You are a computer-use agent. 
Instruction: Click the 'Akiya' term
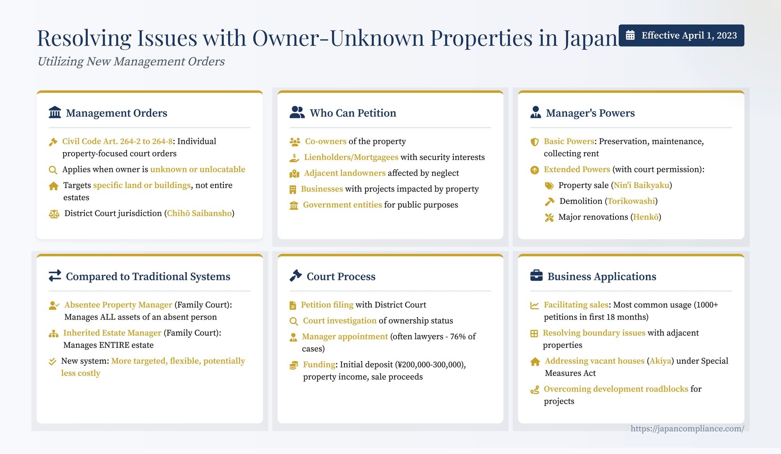[x=660, y=361]
